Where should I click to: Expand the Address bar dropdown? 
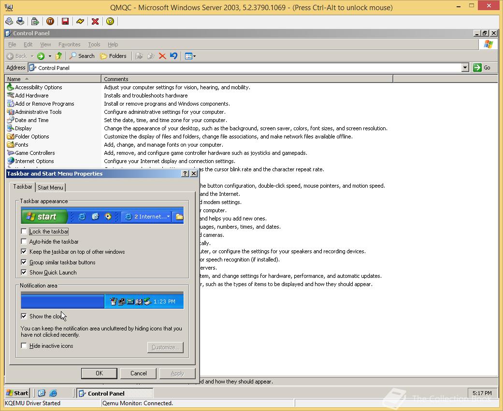[465, 68]
